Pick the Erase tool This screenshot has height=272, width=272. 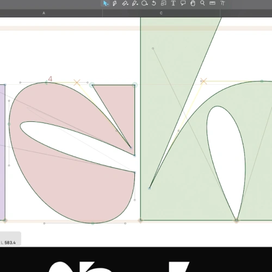tap(125, 3)
